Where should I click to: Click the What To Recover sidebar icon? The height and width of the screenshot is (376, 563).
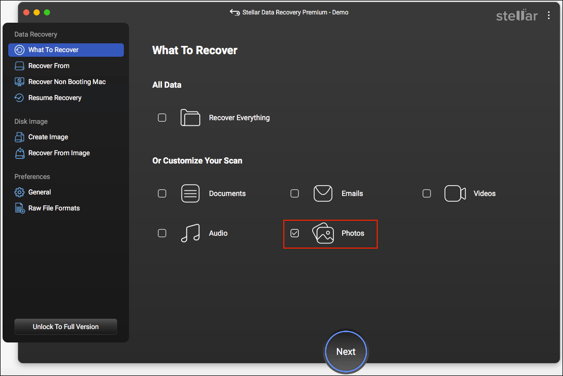click(20, 50)
